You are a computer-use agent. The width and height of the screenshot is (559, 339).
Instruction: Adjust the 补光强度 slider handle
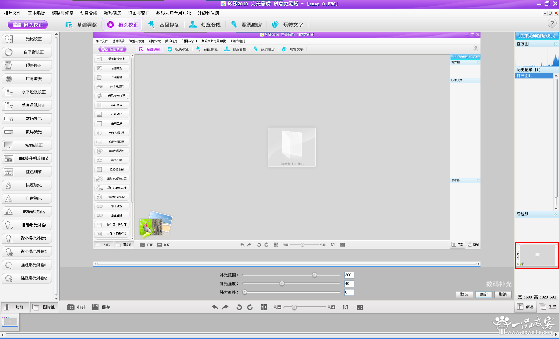(x=282, y=283)
